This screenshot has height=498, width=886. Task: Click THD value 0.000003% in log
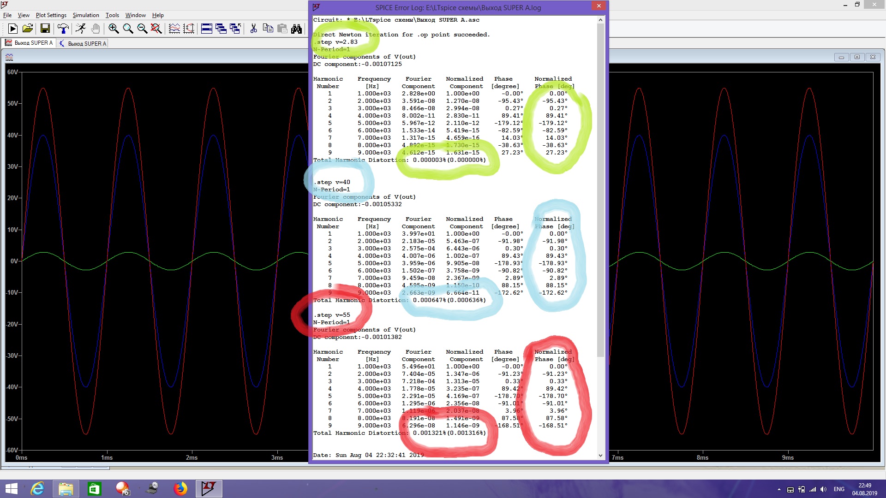pos(430,160)
